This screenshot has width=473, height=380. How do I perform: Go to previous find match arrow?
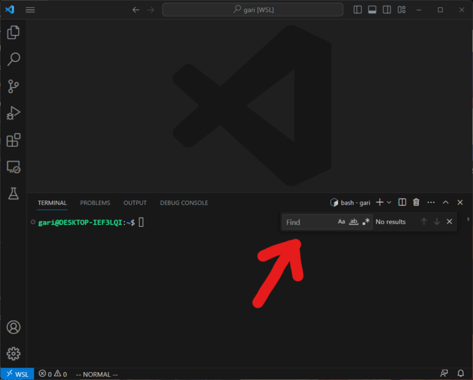pos(424,222)
